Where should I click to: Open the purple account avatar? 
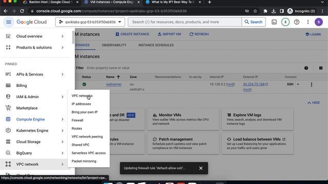tap(319, 22)
